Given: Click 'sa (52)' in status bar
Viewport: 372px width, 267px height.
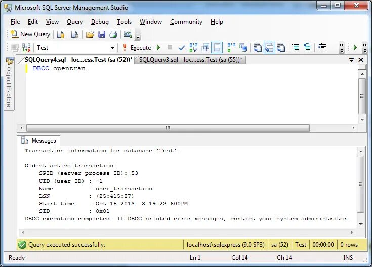Looking at the screenshot, I should coord(280,245).
